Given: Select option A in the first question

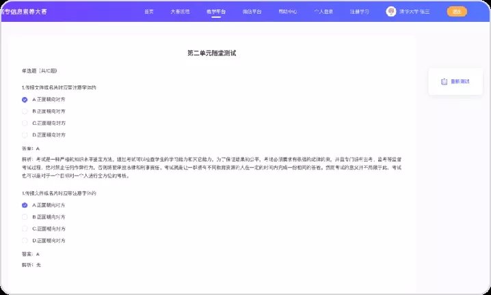Looking at the screenshot, I should click(25, 99).
